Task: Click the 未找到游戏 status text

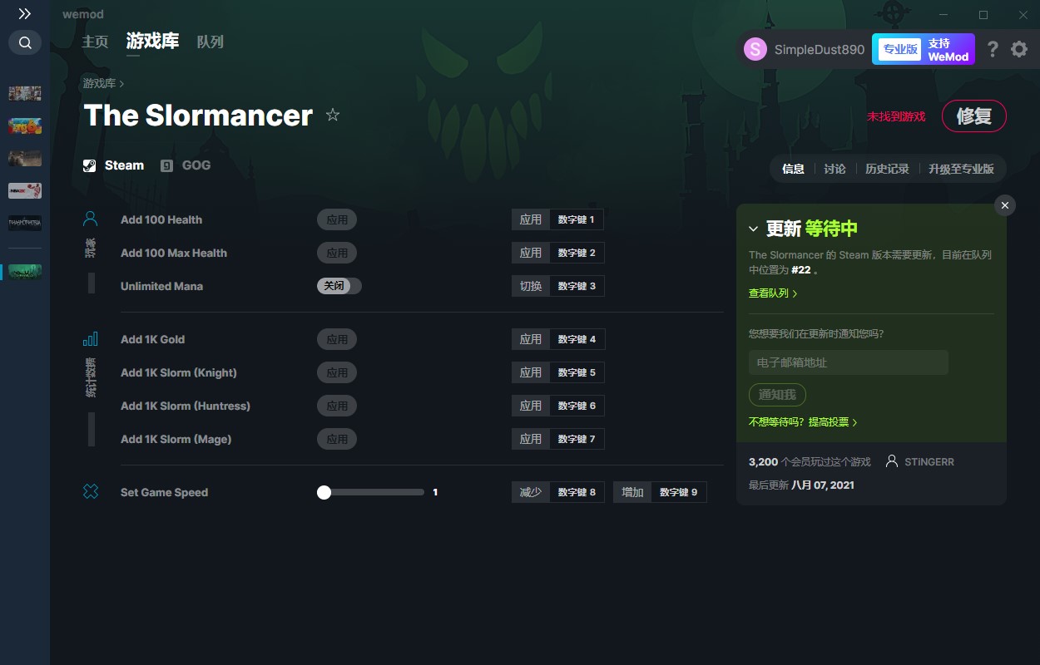Action: (x=896, y=116)
